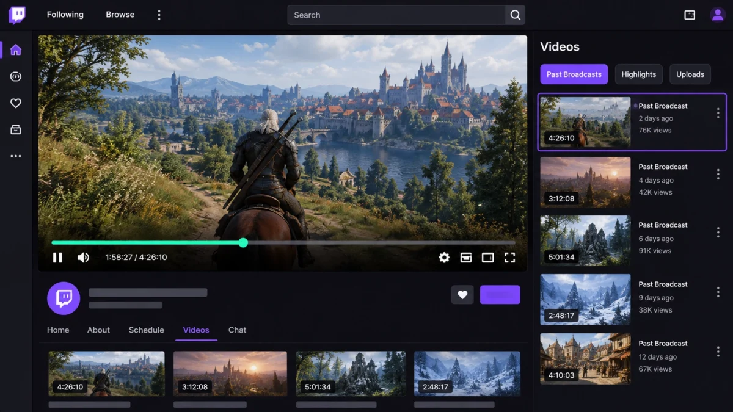Open bottom grid video with 4:26:10 duration
This screenshot has height=412, width=733.
(106, 374)
